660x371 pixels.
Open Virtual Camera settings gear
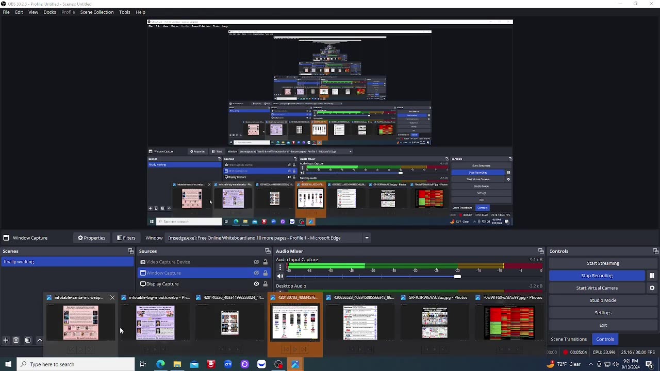[652, 288]
